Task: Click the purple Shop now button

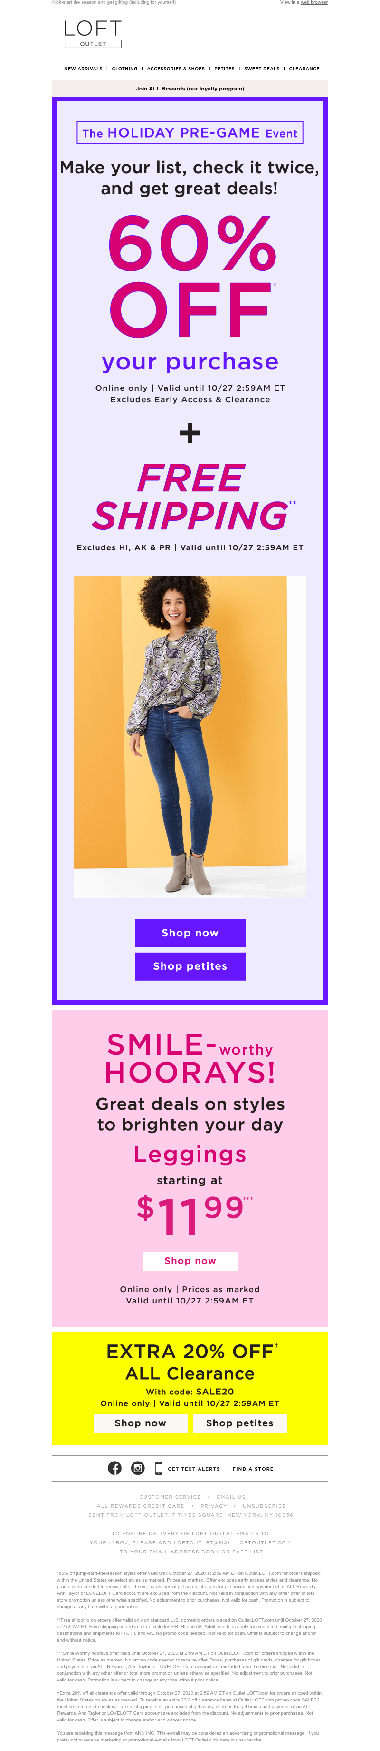Action: (190, 933)
